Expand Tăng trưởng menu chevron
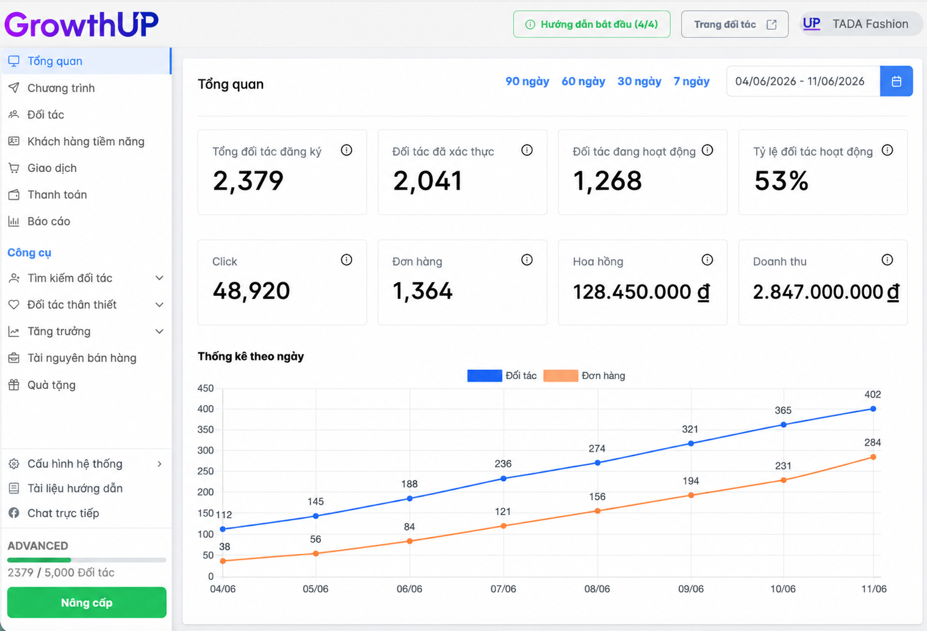This screenshot has height=631, width=927. pos(159,332)
